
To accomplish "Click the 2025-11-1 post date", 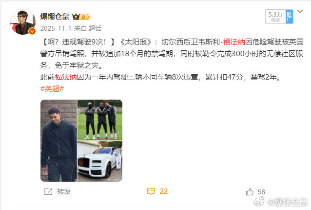I will click(x=56, y=28).
